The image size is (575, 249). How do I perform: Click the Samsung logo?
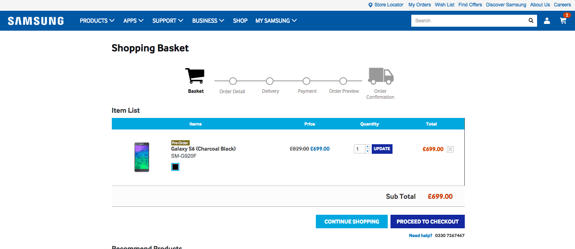click(x=36, y=21)
